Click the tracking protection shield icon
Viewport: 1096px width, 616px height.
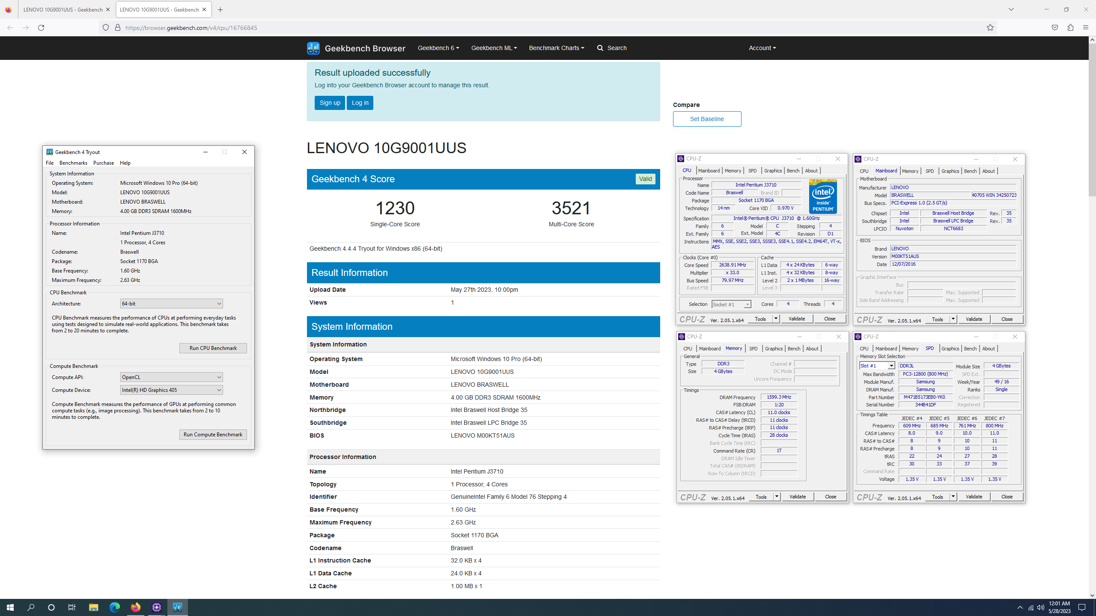[x=106, y=28]
